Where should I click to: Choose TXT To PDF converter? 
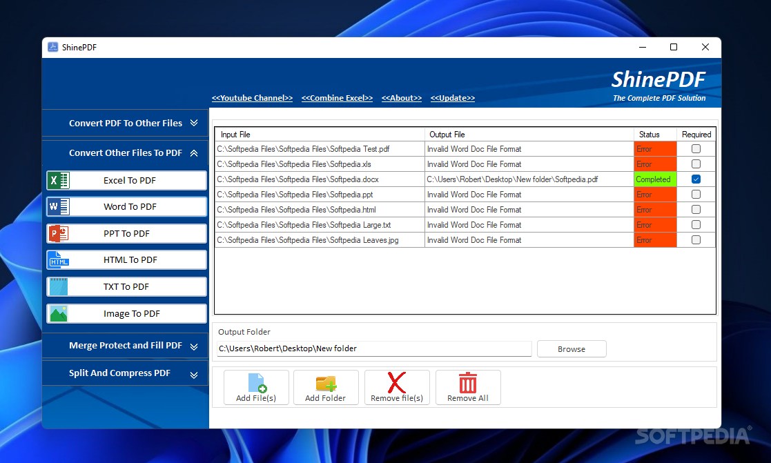[127, 286]
